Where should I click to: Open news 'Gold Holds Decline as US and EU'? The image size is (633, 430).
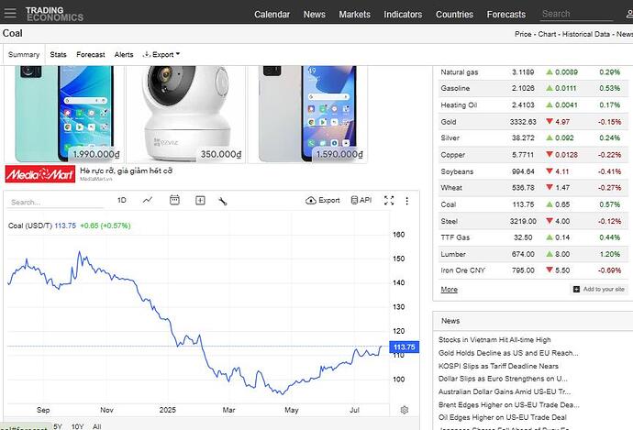508,353
